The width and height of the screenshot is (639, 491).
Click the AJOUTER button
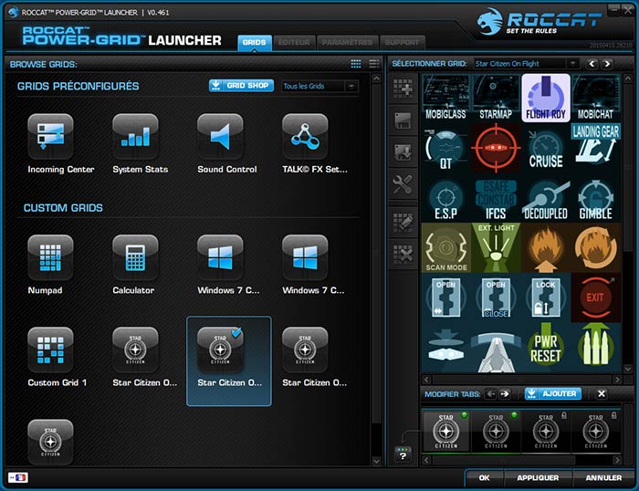tap(553, 393)
